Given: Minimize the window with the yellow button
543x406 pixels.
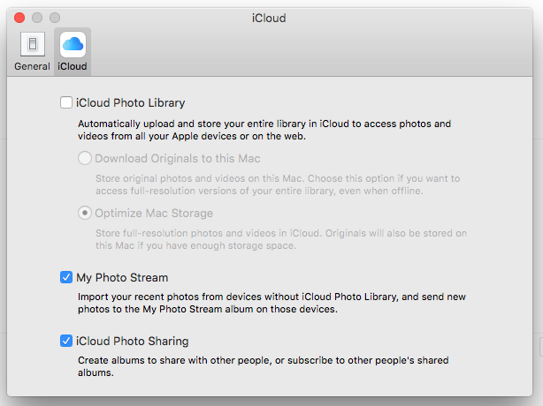Looking at the screenshot, I should pyautogui.click(x=37, y=18).
